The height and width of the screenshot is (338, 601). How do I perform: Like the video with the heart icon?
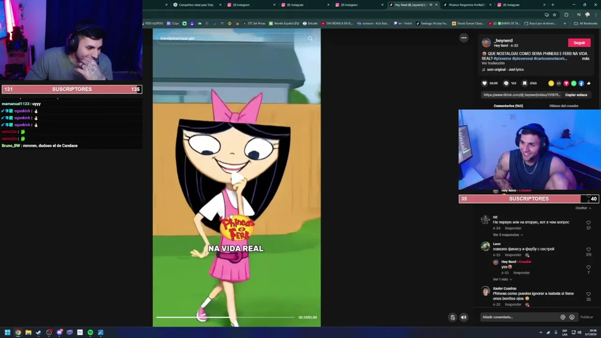[x=485, y=83]
